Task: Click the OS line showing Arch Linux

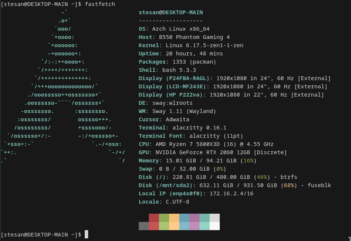Action: (174, 29)
